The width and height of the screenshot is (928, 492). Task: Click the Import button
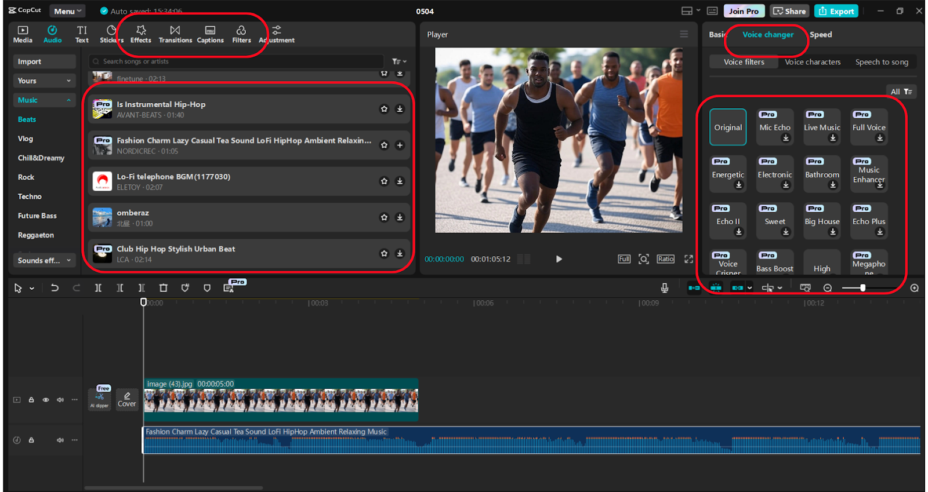tap(44, 61)
